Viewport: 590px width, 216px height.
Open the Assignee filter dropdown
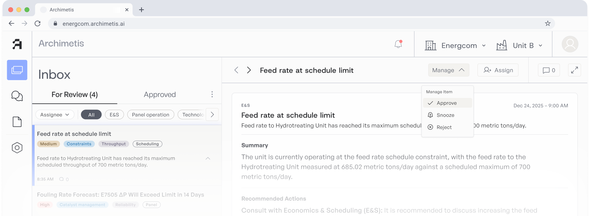click(55, 115)
